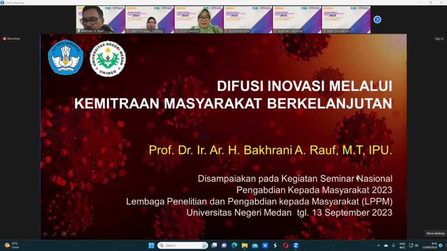
Task: Open Bakhrani A. Rauf video thumbnail
Action: [x=100, y=20]
